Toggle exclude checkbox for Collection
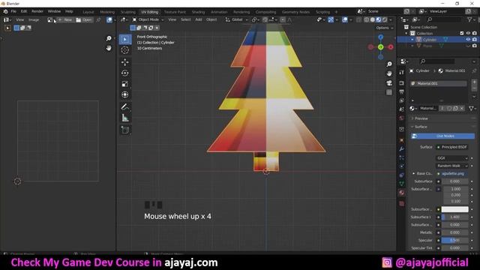 click(x=462, y=33)
